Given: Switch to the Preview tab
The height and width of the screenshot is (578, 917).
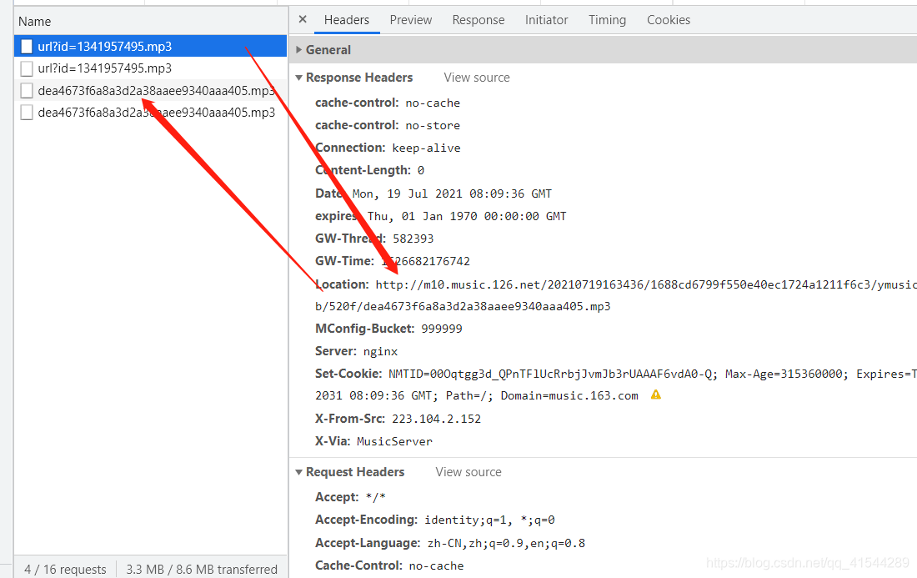Looking at the screenshot, I should (410, 20).
